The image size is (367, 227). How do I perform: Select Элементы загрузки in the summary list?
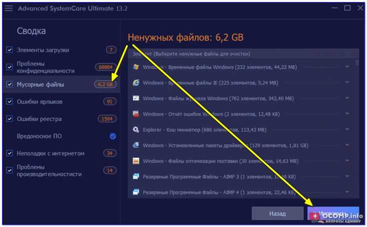(x=43, y=50)
